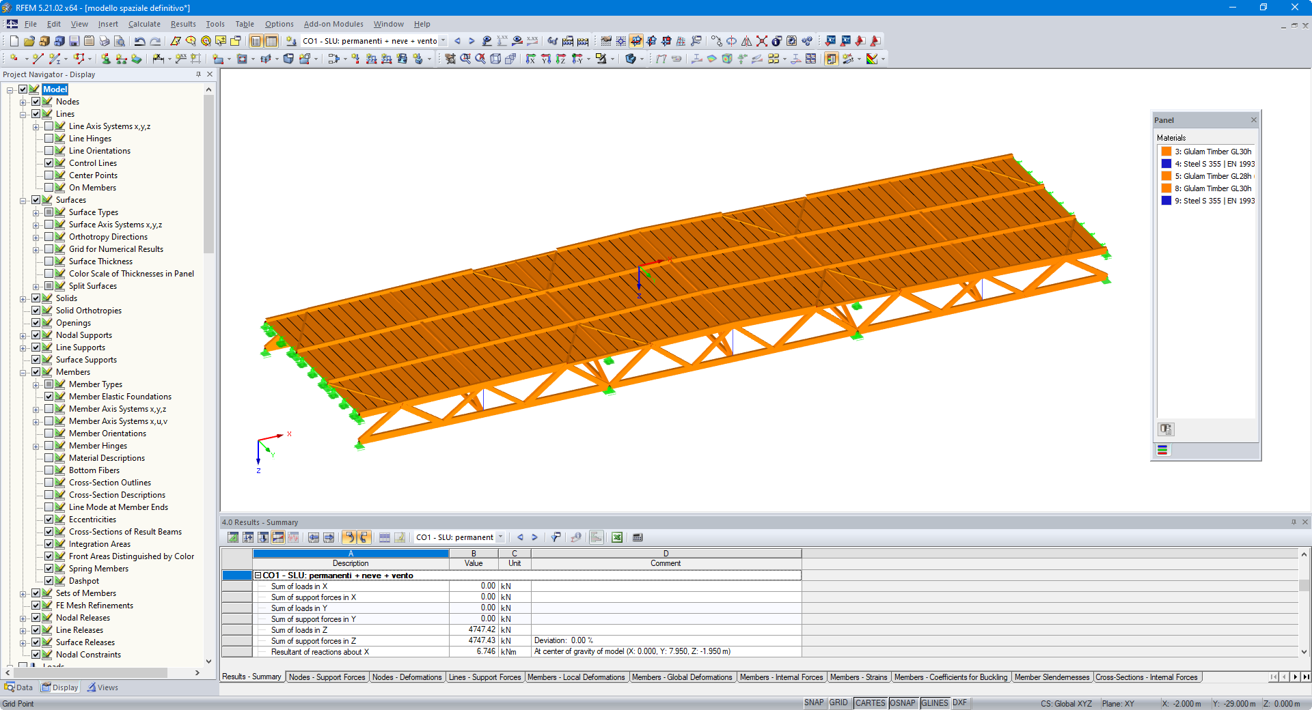Save the current model

(74, 41)
